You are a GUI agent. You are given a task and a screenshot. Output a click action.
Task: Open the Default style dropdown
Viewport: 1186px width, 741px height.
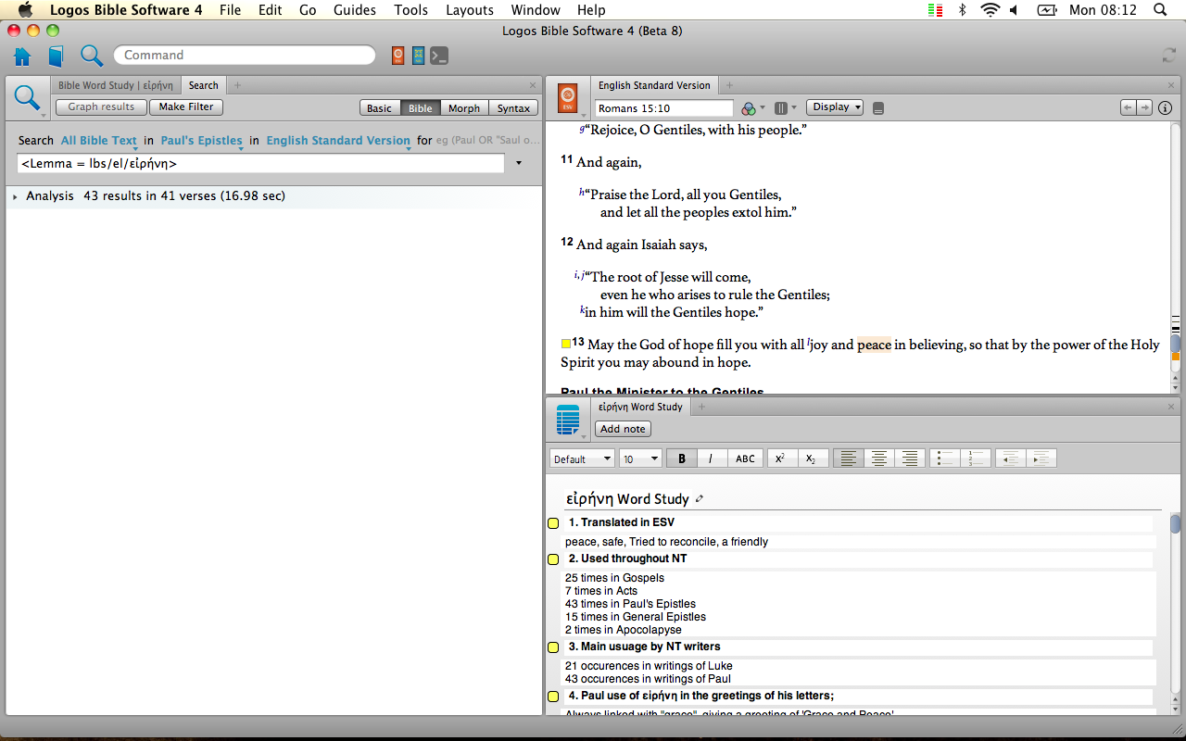coord(582,458)
